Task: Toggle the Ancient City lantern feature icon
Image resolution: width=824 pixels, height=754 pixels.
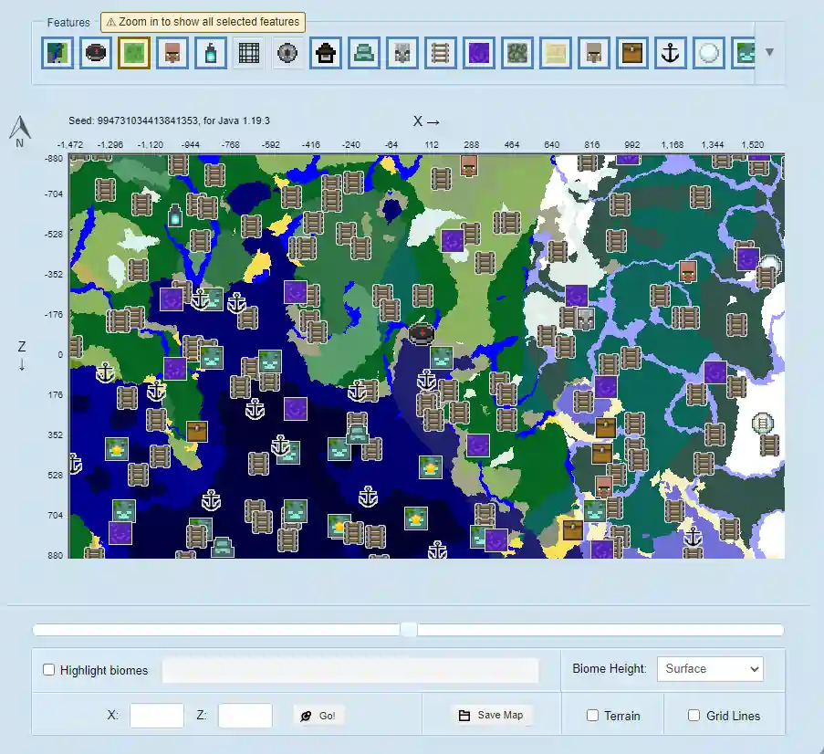Action: pos(211,53)
